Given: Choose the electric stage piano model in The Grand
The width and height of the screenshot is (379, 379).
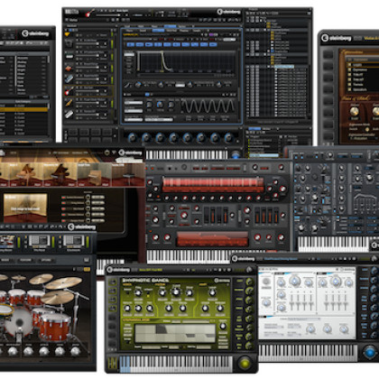Looking at the screenshot, I should pyautogui.click(x=129, y=174).
